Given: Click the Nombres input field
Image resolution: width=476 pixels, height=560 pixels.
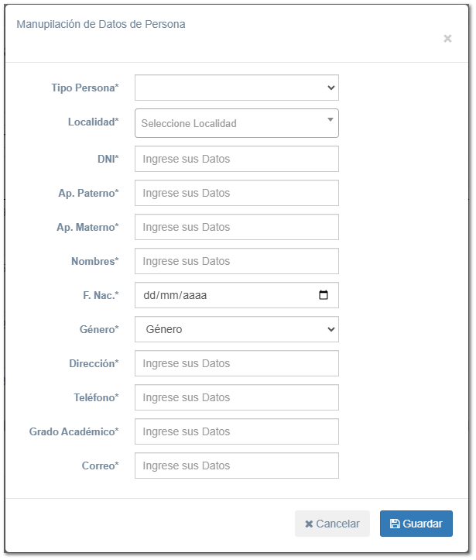Looking at the screenshot, I should point(237,261).
